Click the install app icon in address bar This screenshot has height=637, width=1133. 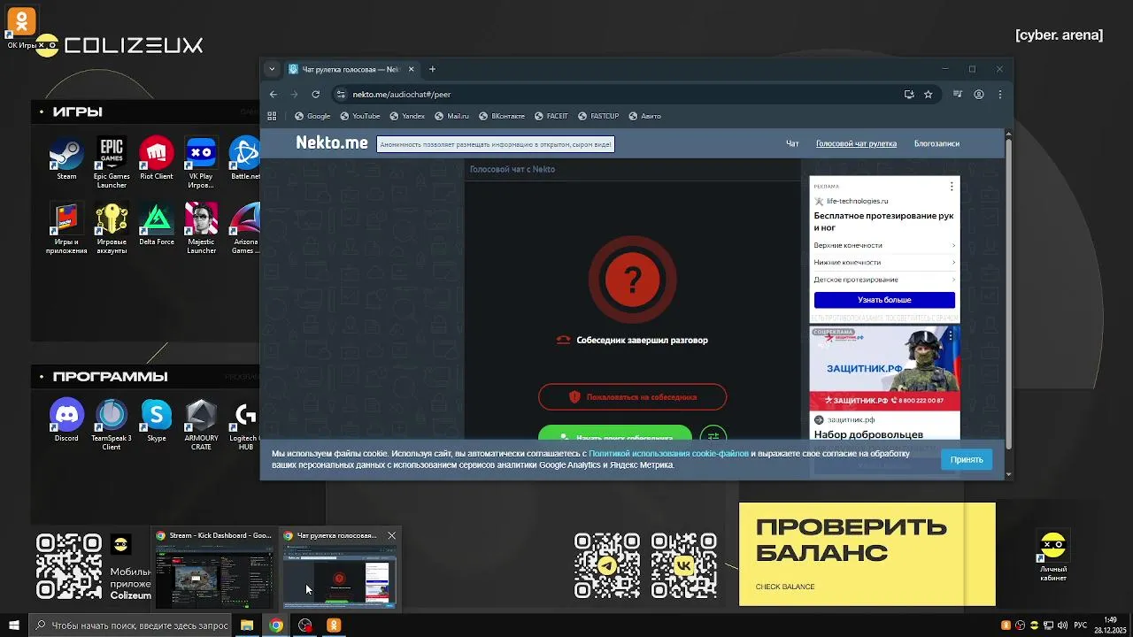pos(909,95)
